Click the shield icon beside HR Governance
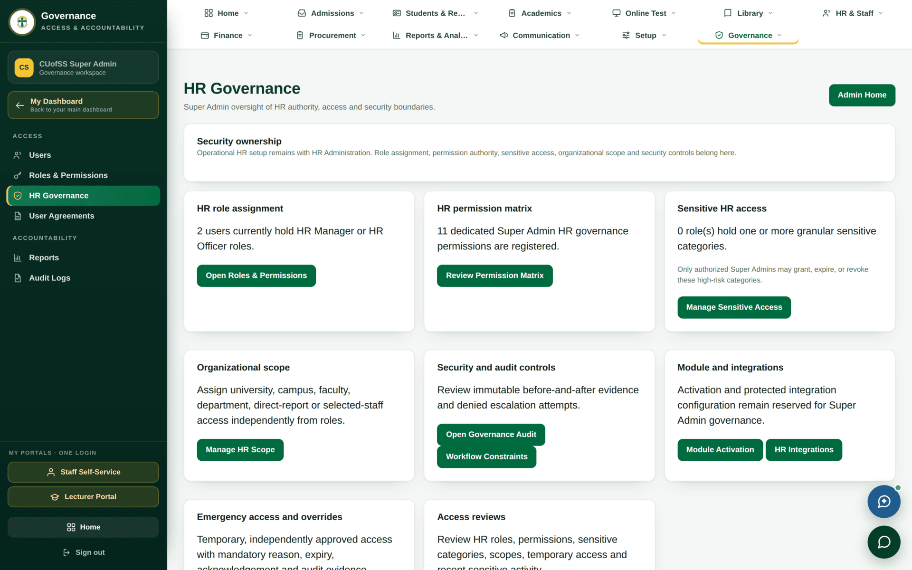 [x=18, y=196]
